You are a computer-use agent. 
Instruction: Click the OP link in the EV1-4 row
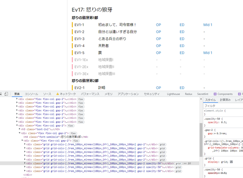tap(158, 46)
